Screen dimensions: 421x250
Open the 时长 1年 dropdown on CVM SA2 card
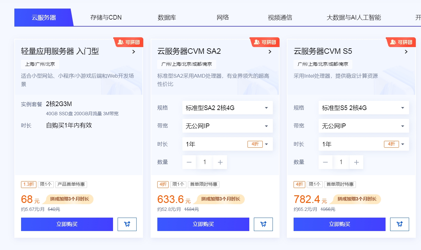[x=228, y=144]
